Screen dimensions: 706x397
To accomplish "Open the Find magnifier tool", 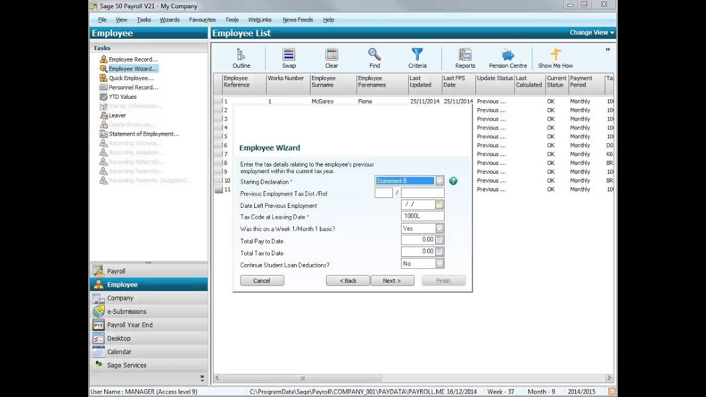I will [x=375, y=58].
